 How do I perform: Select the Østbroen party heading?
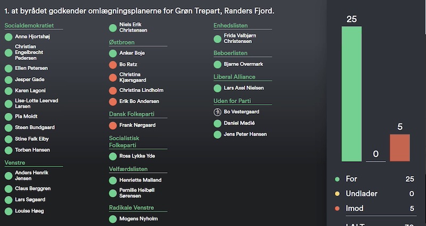click(x=122, y=41)
